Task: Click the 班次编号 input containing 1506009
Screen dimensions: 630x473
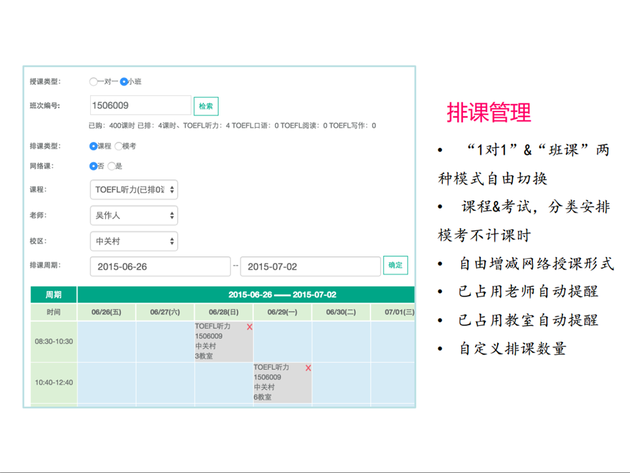Action: tap(140, 104)
